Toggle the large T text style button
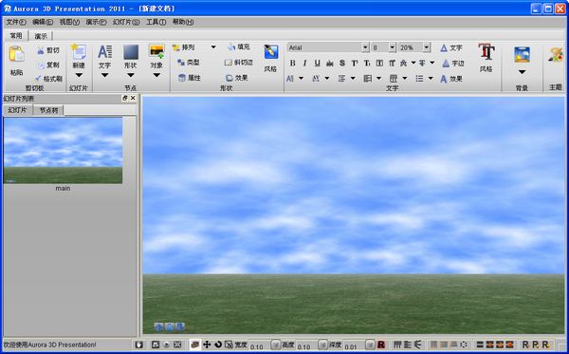The image size is (569, 354). [354, 64]
